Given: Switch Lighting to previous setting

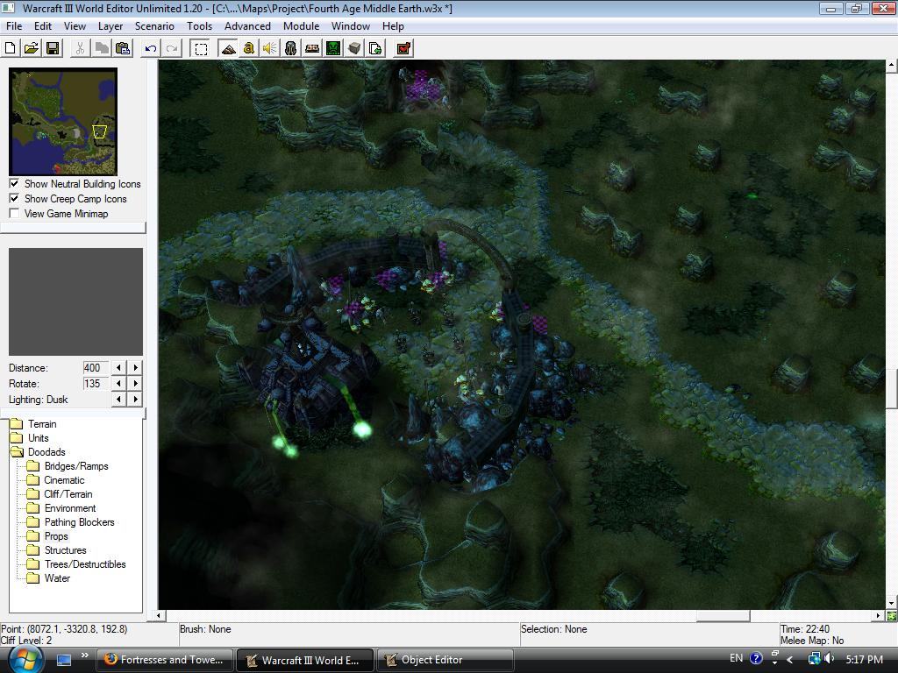Looking at the screenshot, I should (118, 399).
